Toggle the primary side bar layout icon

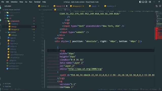(x=140, y=2)
